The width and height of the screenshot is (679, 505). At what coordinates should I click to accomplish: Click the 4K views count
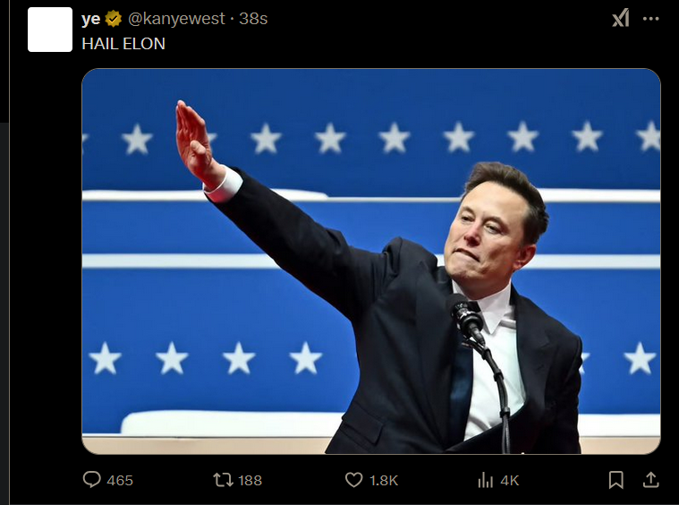tap(510, 480)
